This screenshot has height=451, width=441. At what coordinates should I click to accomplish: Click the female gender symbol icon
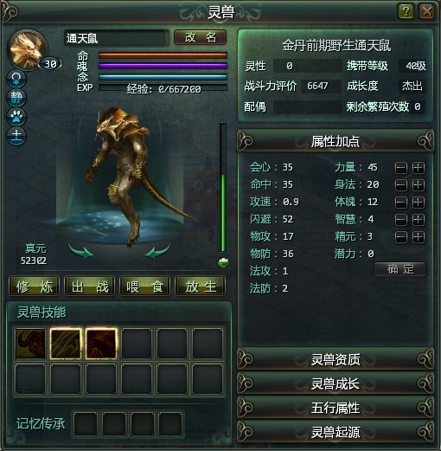[16, 79]
